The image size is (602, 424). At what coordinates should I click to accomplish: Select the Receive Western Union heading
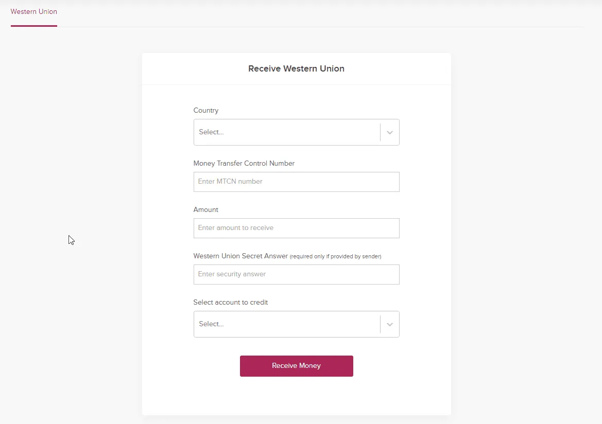tap(297, 68)
